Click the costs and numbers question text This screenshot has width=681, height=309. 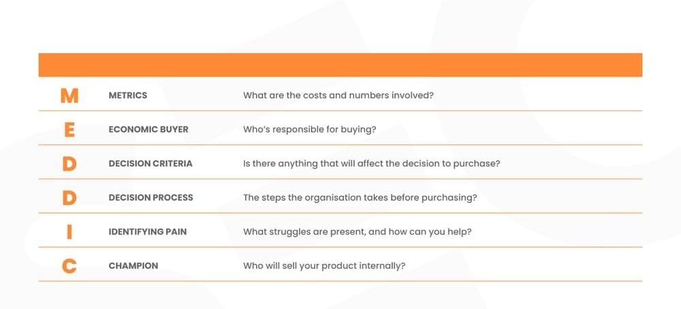pos(338,95)
